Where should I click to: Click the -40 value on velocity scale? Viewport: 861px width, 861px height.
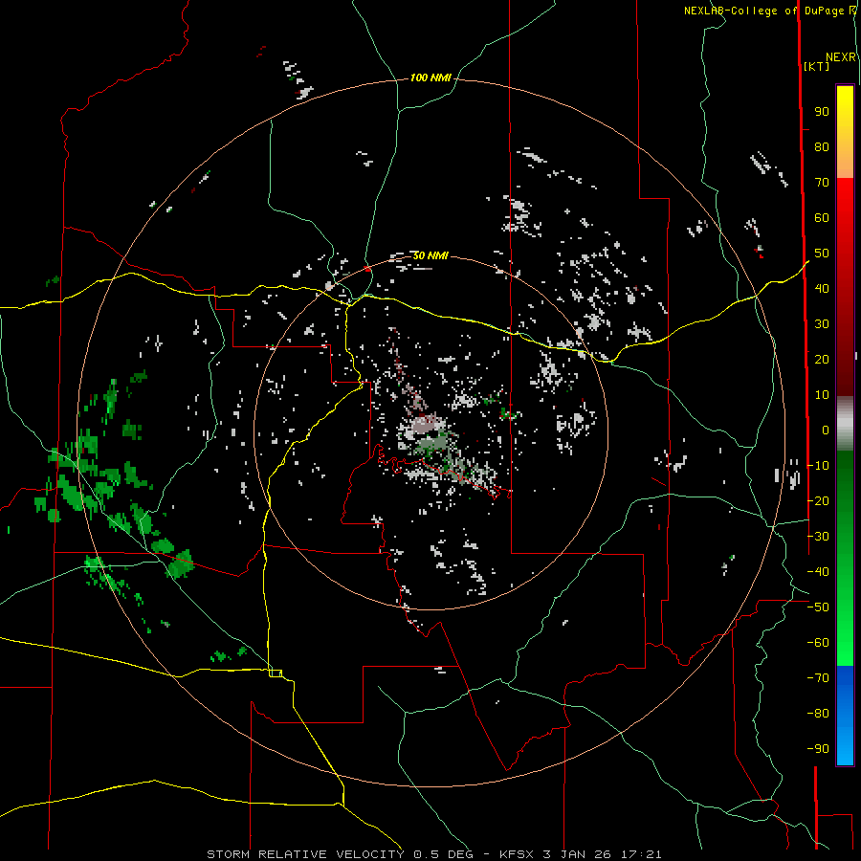818,572
